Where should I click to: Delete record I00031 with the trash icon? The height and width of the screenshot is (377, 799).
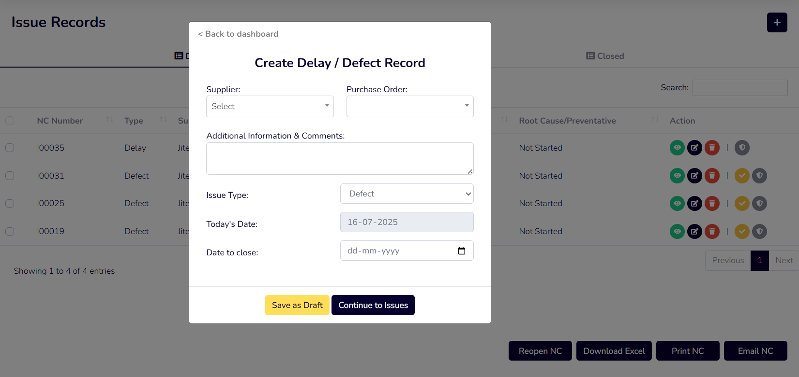712,176
